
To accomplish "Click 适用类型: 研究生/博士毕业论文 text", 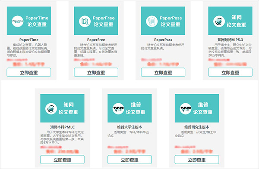I will pyautogui.click(x=196, y=134).
